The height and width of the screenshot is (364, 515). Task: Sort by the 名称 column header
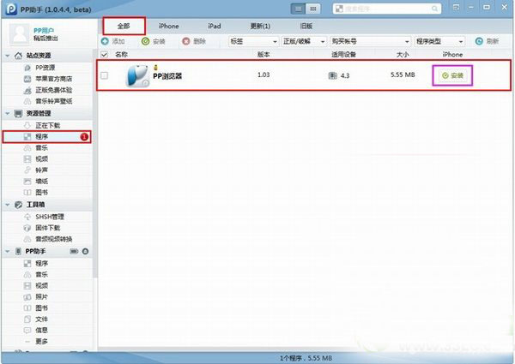(x=122, y=55)
